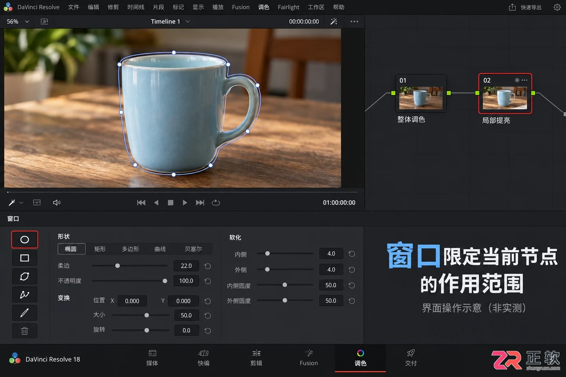Screen dimensions: 566x377
Task: Open the 文件 menu
Action: point(74,7)
